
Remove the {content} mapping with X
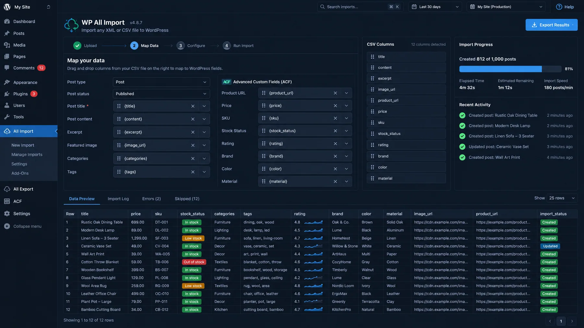(x=193, y=119)
